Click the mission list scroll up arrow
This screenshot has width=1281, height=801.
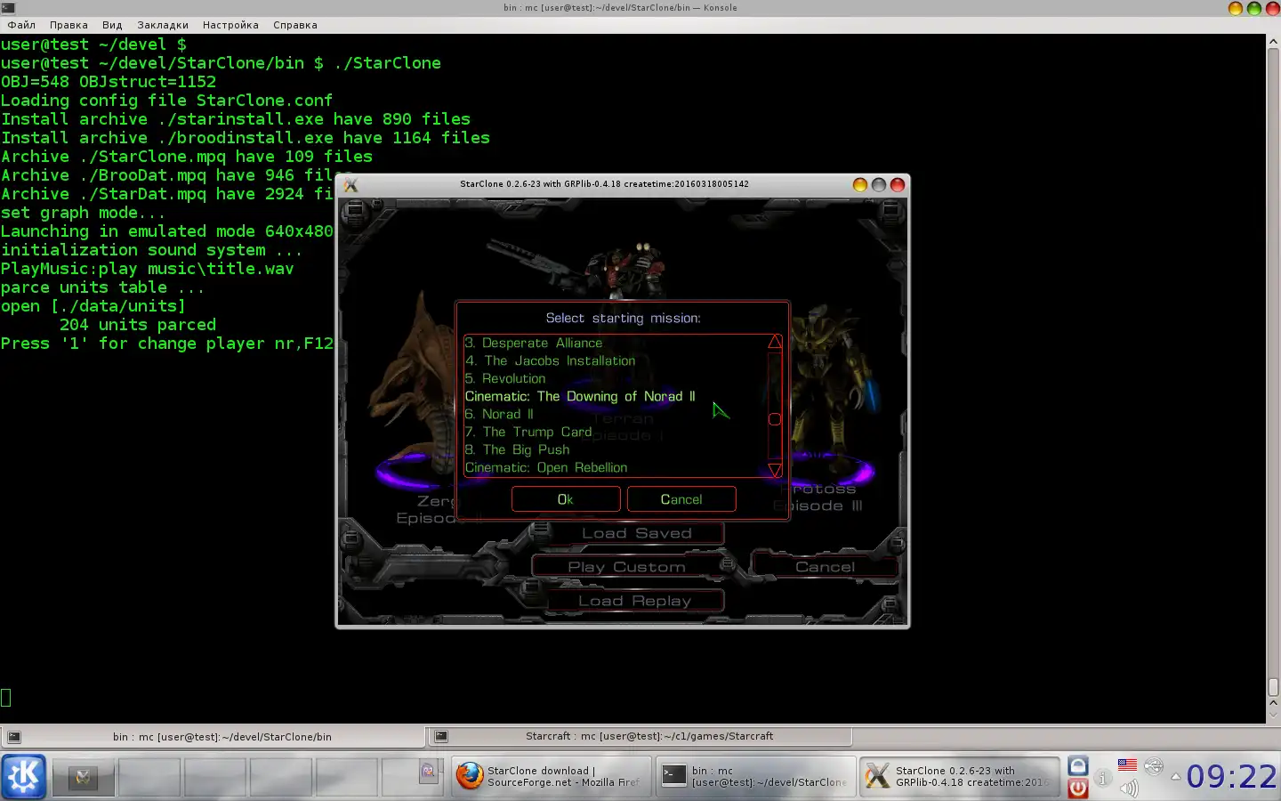(x=775, y=343)
